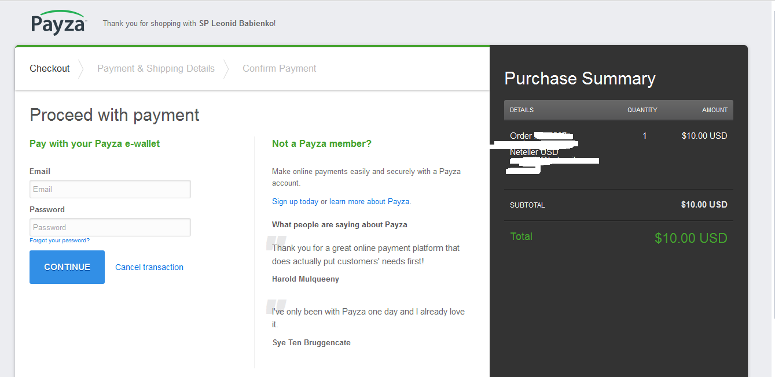Click the Harold Mulqueeny name
This screenshot has width=775, height=377.
tap(306, 279)
